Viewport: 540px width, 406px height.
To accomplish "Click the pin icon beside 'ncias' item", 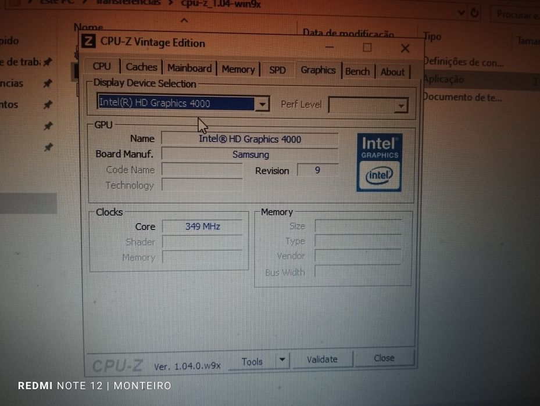I will pos(48,83).
